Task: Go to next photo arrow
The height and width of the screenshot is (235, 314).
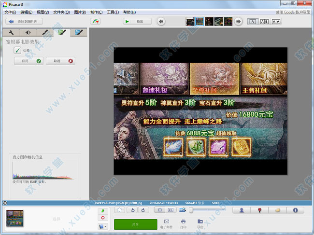Action: click(238, 21)
